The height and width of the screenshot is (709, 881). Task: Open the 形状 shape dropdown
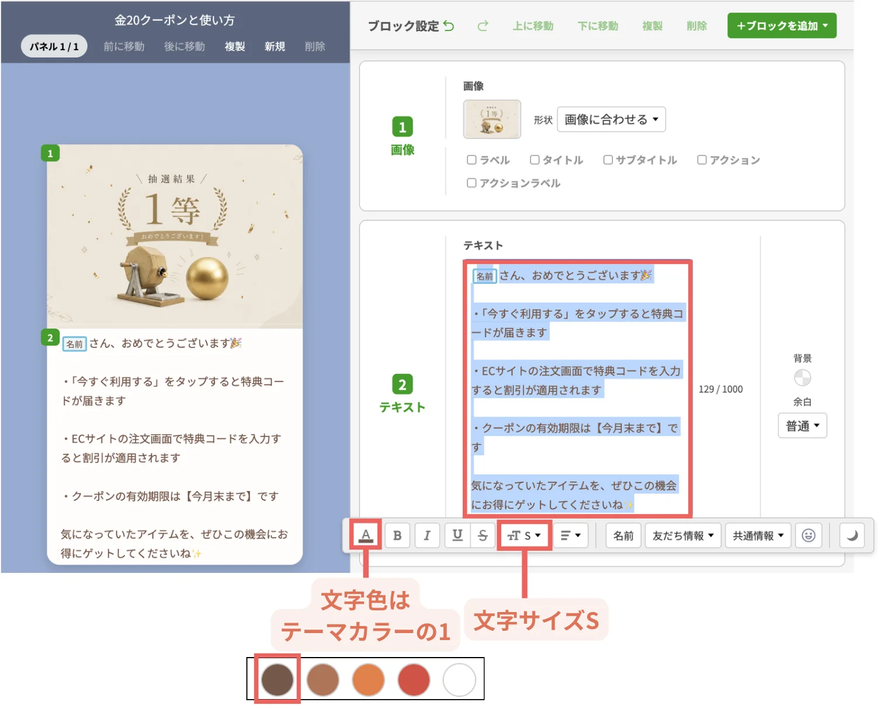[x=611, y=120]
